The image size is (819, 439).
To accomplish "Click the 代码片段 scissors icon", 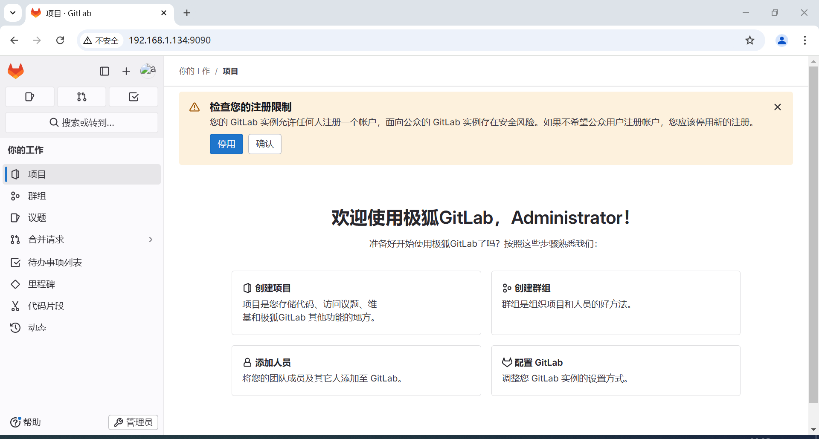I will click(x=15, y=306).
